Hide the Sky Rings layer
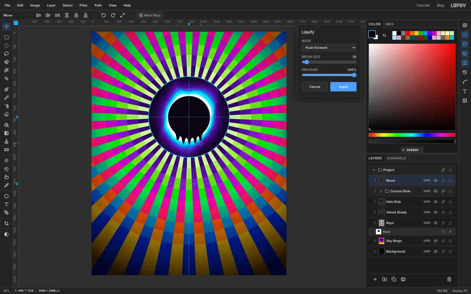Image resolution: width=471 pixels, height=294 pixels. click(x=436, y=241)
